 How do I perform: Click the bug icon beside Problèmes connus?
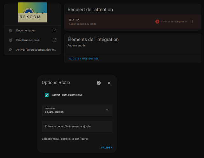(x=10, y=40)
